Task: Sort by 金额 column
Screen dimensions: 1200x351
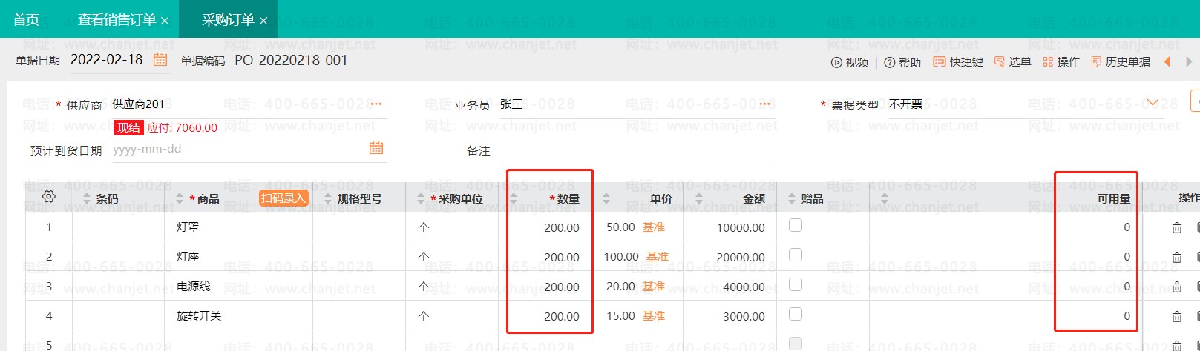Action: click(x=699, y=198)
